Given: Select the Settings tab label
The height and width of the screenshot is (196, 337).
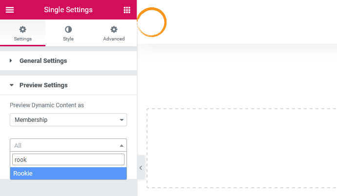Looking at the screenshot, I should click(22, 39).
